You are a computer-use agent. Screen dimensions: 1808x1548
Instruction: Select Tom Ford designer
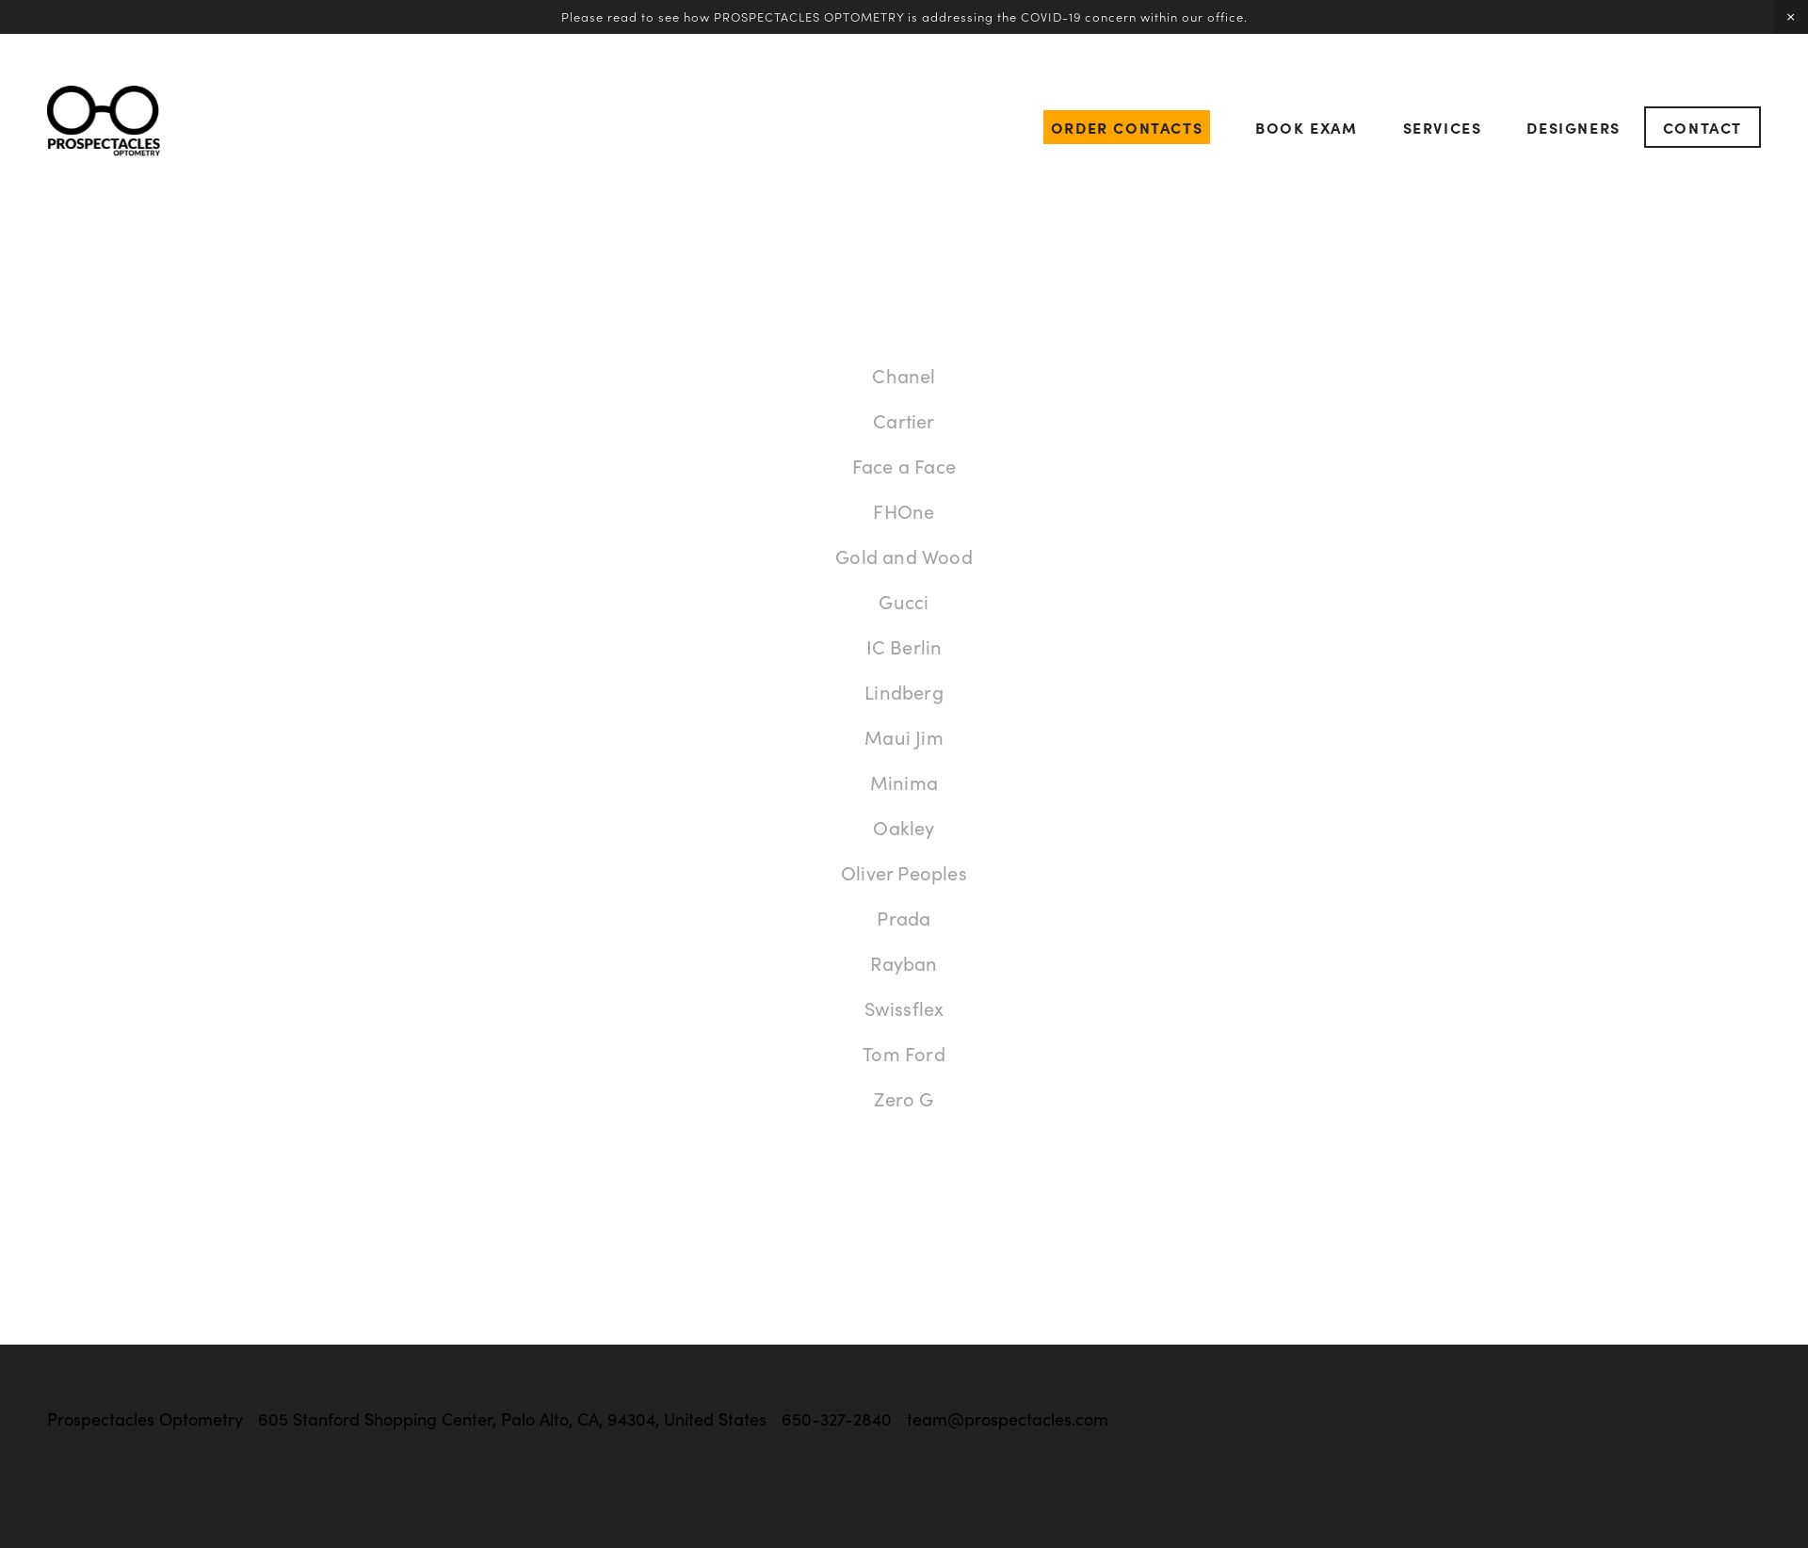click(904, 1055)
